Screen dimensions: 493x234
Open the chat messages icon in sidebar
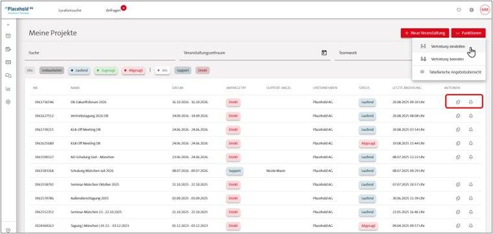(8, 75)
